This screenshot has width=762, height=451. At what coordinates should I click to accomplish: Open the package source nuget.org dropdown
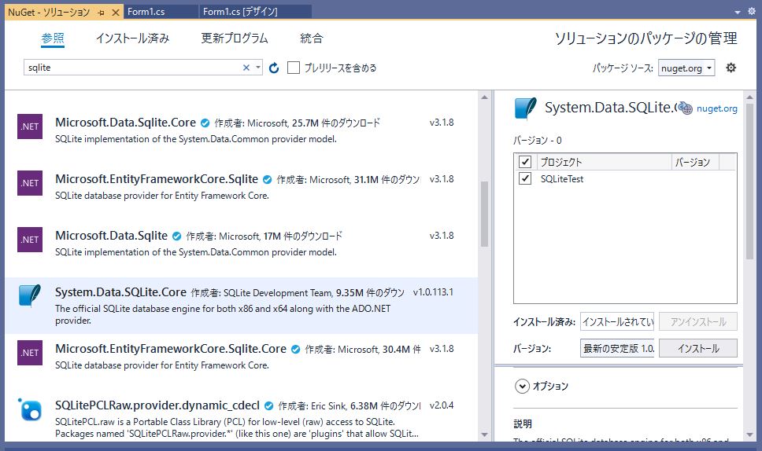pyautogui.click(x=686, y=68)
